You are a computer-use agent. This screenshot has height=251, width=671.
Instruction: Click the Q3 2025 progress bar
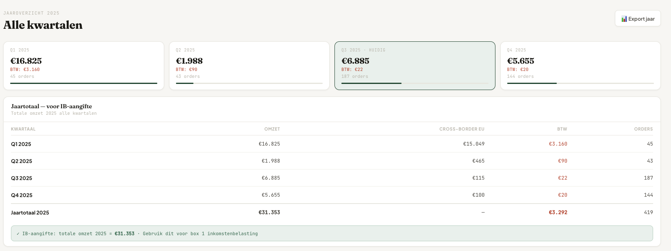coord(415,83)
